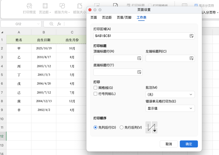219x155 pixels.
Task: Click the select-all corner triangle
Action: coord(2,32)
